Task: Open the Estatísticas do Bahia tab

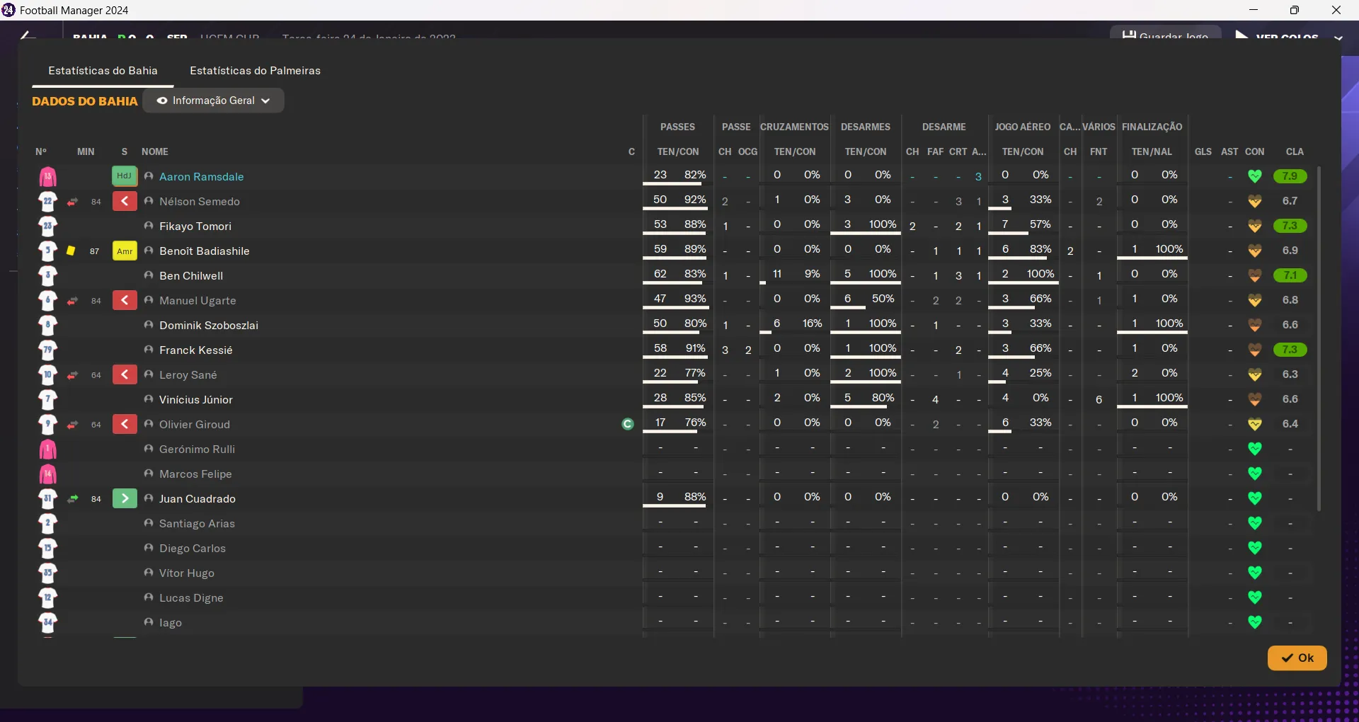Action: click(x=103, y=71)
